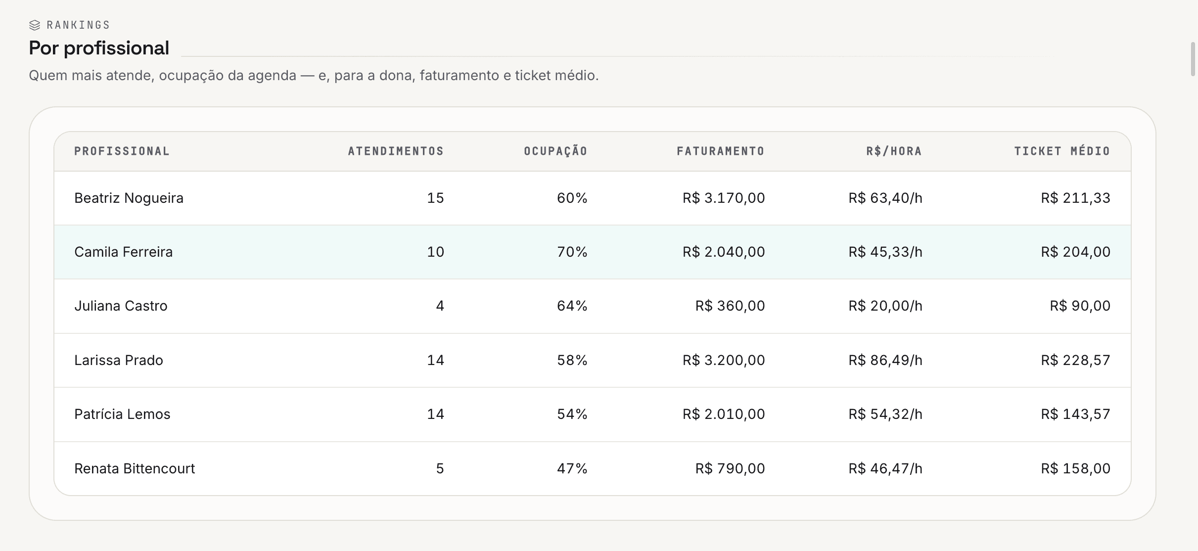This screenshot has height=551, width=1198.
Task: Click Beatriz Nogueira's 15 atendimentos value
Action: coord(435,198)
